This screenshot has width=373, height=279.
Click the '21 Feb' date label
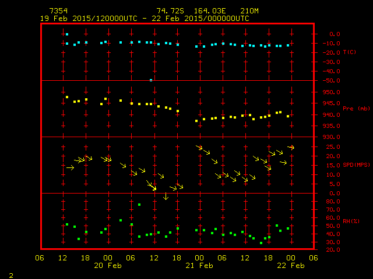coord(199,266)
